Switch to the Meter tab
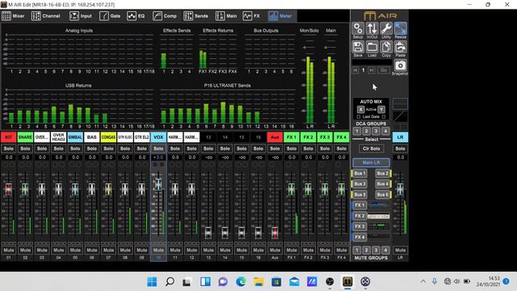Viewport: 517px width, 291px height. (280, 16)
